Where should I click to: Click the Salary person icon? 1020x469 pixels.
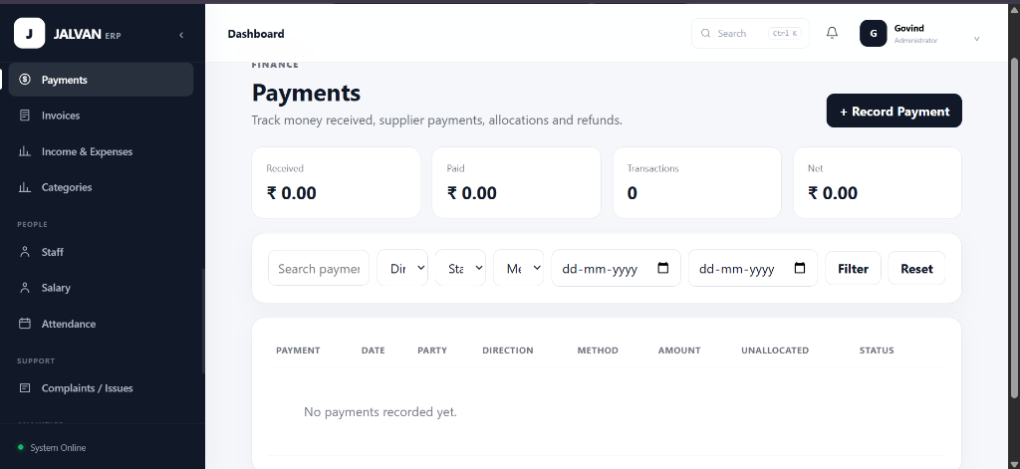[x=25, y=288]
